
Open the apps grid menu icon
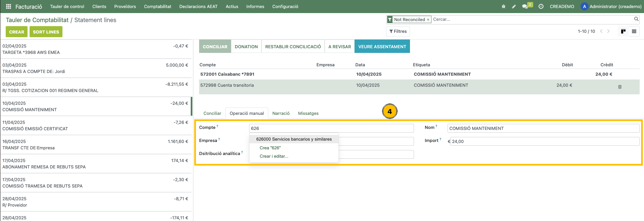tap(8, 6)
